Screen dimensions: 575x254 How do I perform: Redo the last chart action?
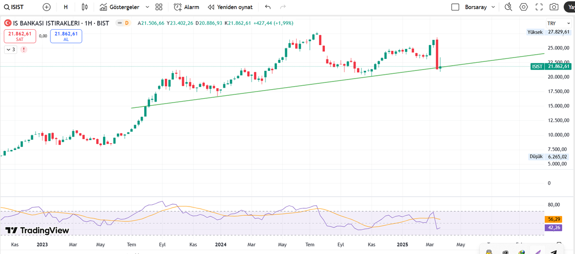click(283, 7)
